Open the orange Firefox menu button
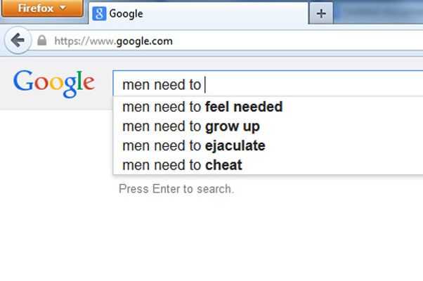Screen dimensions: 423x281 coord(42,8)
